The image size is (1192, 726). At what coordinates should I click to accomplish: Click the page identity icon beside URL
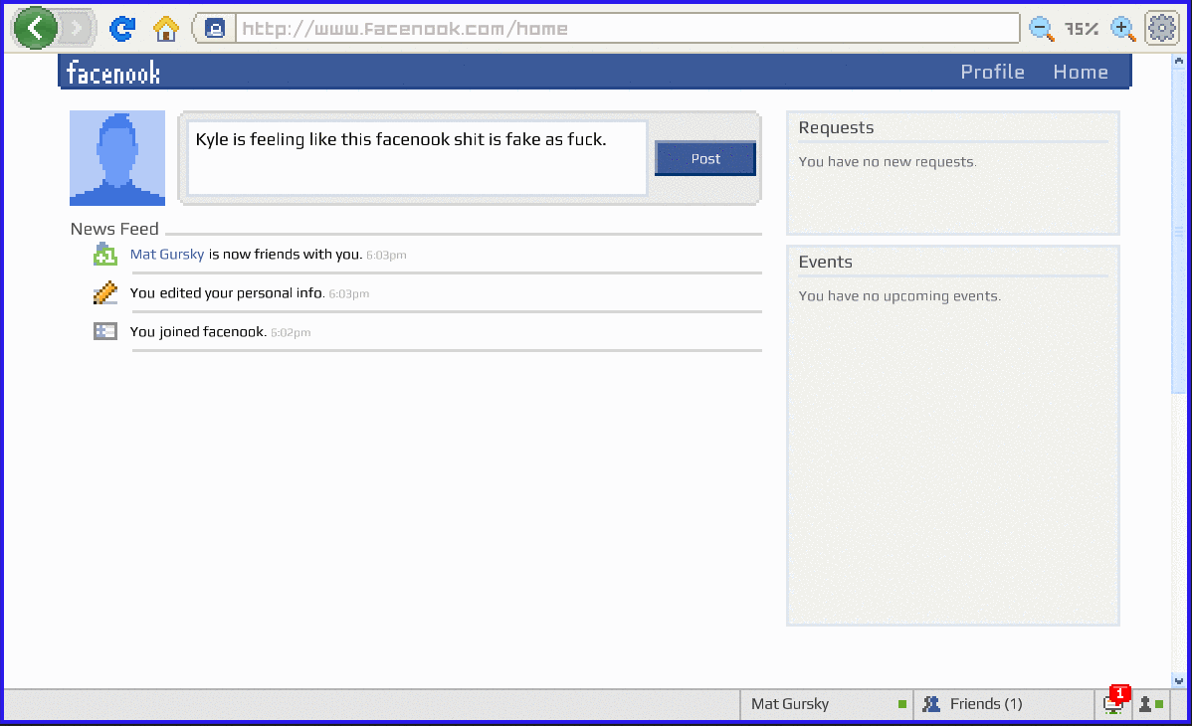(x=215, y=29)
